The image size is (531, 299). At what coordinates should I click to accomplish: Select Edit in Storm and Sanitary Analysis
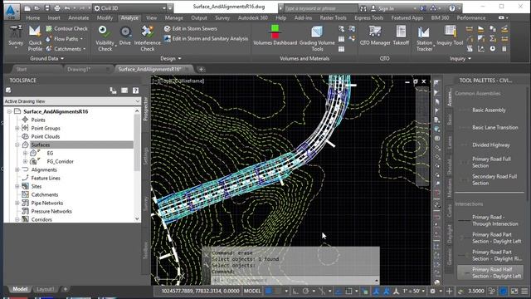[x=206, y=39]
